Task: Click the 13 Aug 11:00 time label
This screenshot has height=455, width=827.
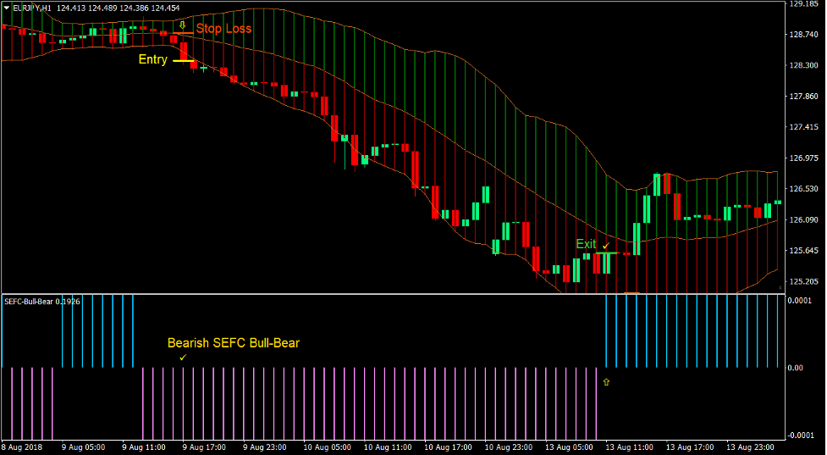Action: point(629,447)
